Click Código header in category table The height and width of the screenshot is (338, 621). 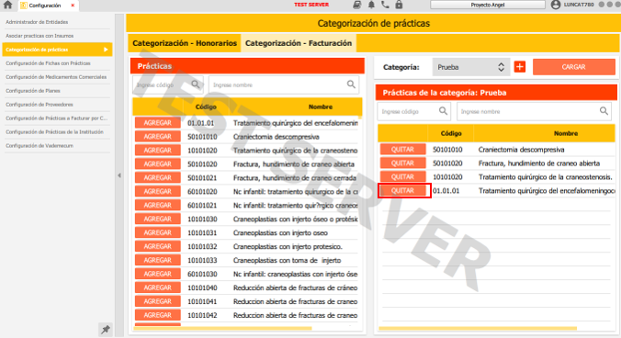(451, 133)
